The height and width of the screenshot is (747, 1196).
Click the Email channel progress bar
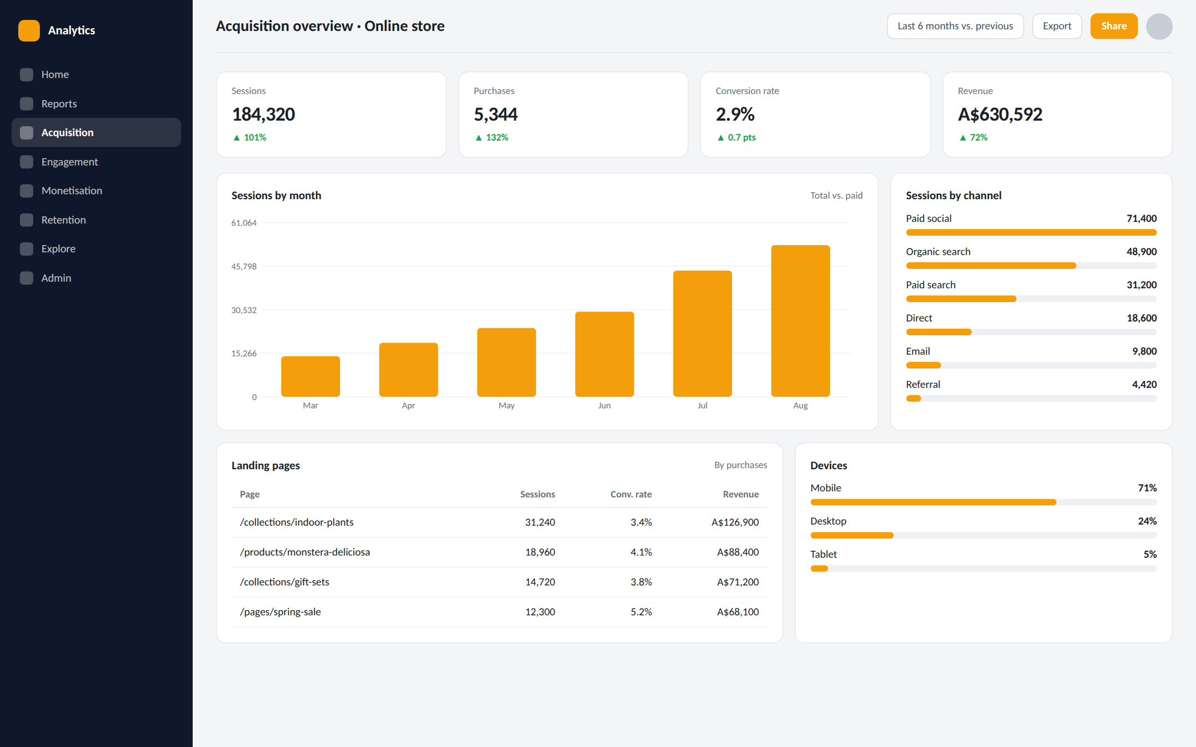tap(1031, 365)
